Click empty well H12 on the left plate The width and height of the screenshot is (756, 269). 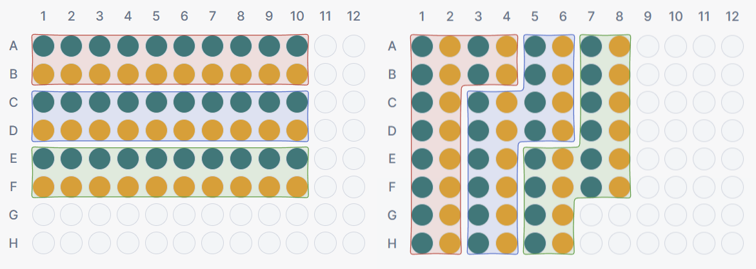tap(353, 243)
